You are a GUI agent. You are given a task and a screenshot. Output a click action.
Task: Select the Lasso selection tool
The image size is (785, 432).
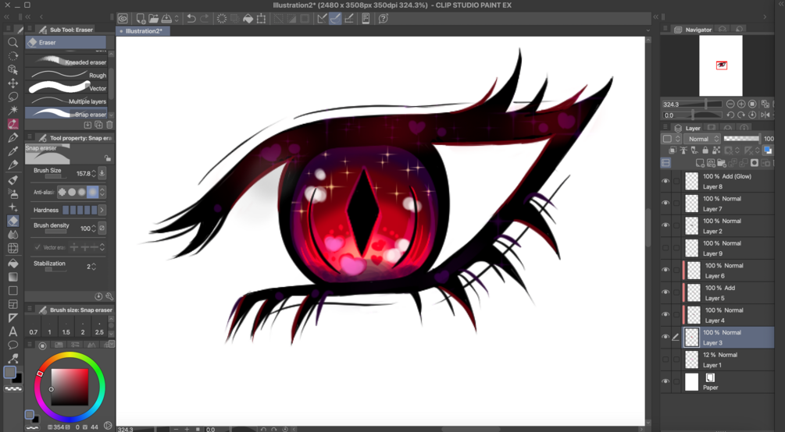point(13,97)
